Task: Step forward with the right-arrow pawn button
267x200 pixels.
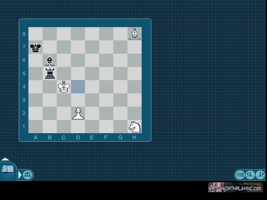Action: [260, 174]
